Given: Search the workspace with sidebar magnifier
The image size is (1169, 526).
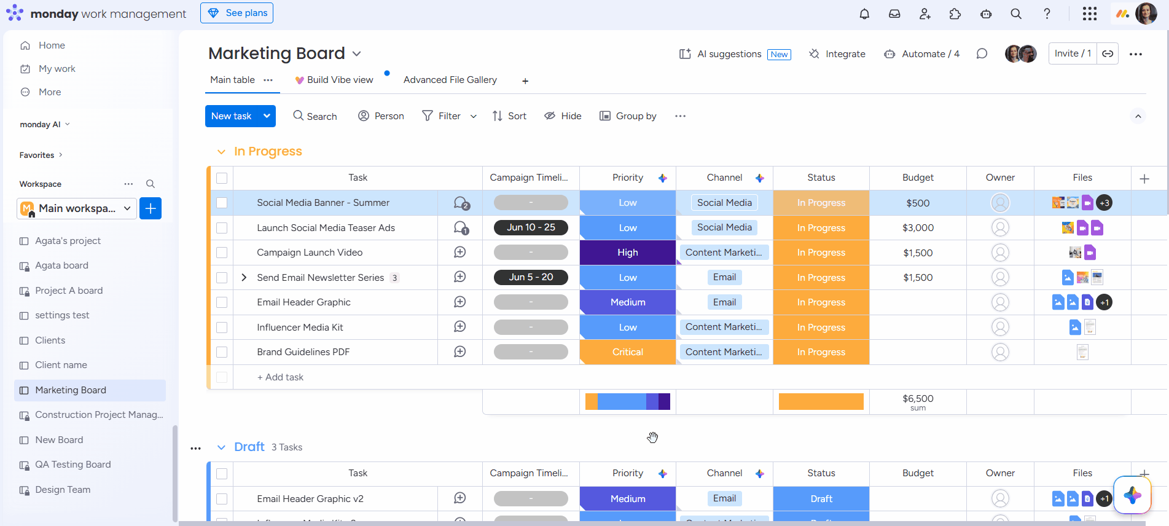Looking at the screenshot, I should pos(151,184).
